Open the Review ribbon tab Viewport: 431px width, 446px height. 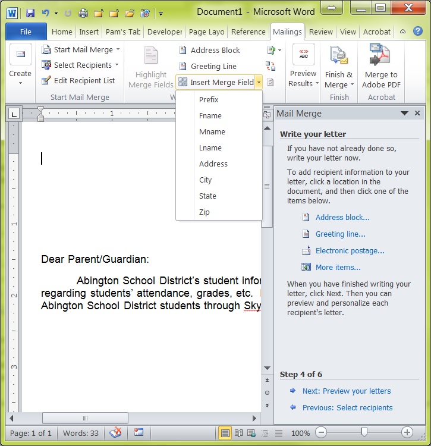point(321,32)
